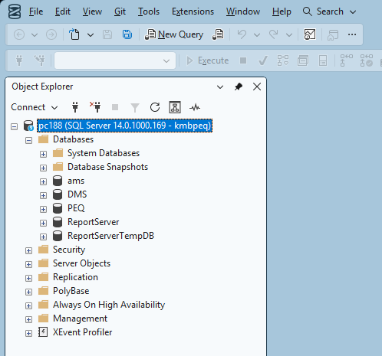Open Activity Monitor pulse icon in Object Explorer
The width and height of the screenshot is (382, 356).
point(195,107)
